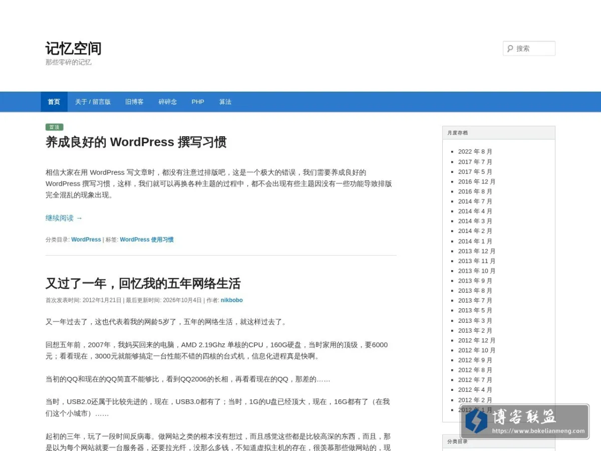Open author nikbobo link
This screenshot has width=601, height=451.
pos(231,300)
